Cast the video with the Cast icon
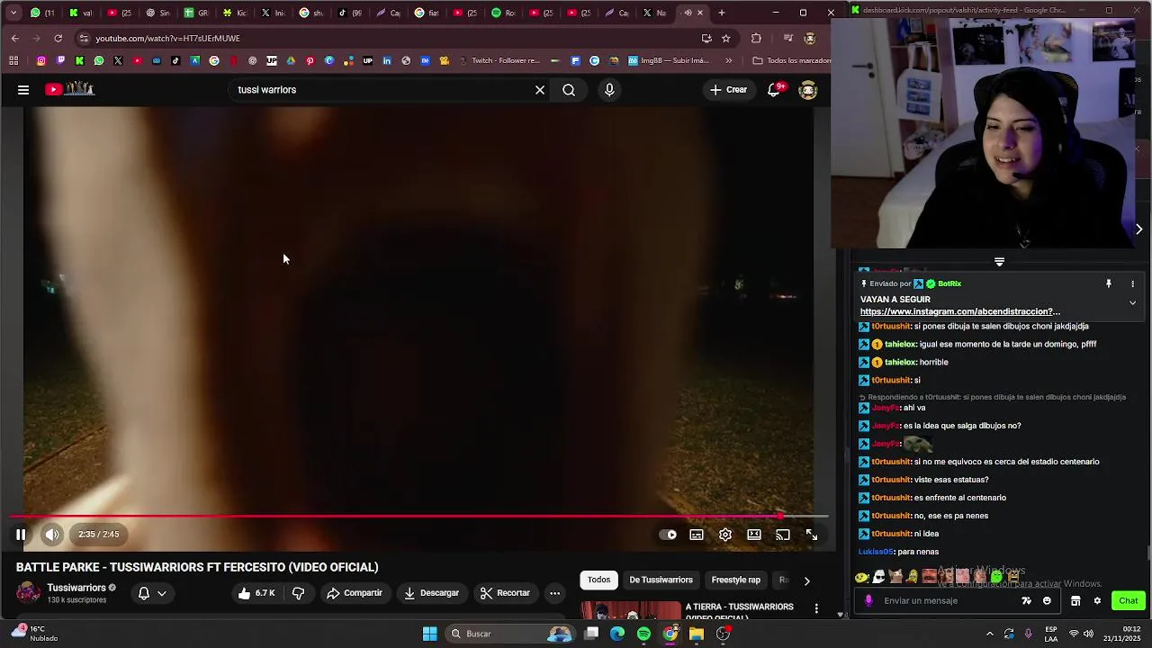The height and width of the screenshot is (648, 1152). tap(783, 535)
